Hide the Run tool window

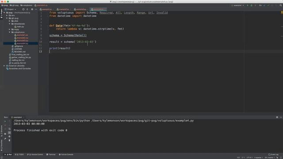(x=281, y=117)
